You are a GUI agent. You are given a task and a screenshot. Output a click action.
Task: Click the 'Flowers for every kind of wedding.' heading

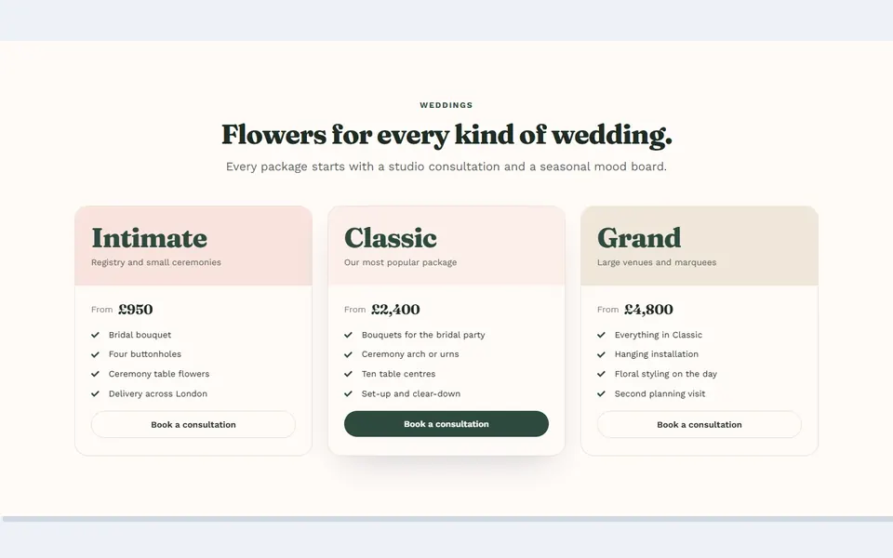446,135
